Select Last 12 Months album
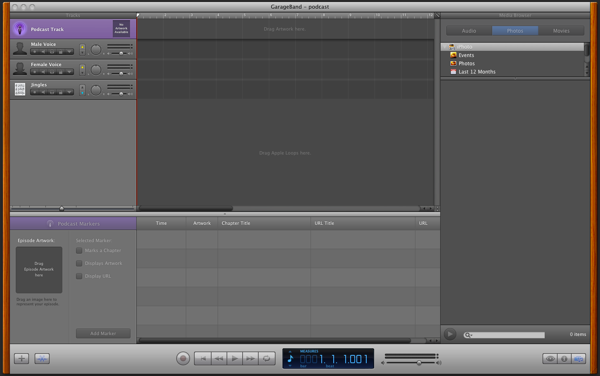Viewport: 600px width, 376px height. (x=477, y=72)
